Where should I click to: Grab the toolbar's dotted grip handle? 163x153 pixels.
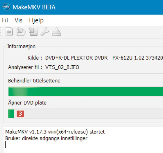pos(3,32)
